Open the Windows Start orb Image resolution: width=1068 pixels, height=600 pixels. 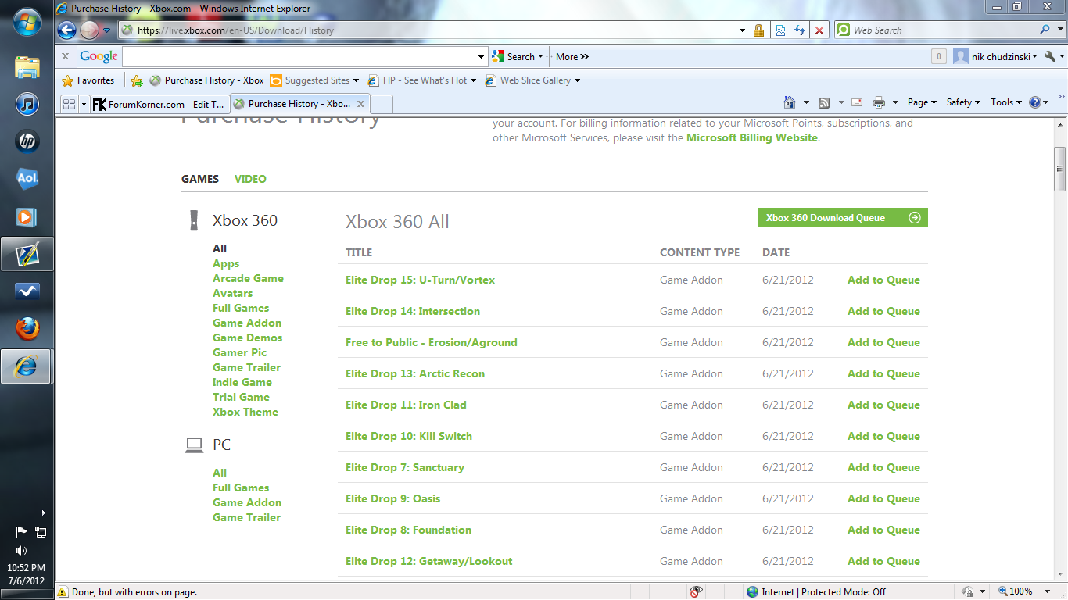27,23
